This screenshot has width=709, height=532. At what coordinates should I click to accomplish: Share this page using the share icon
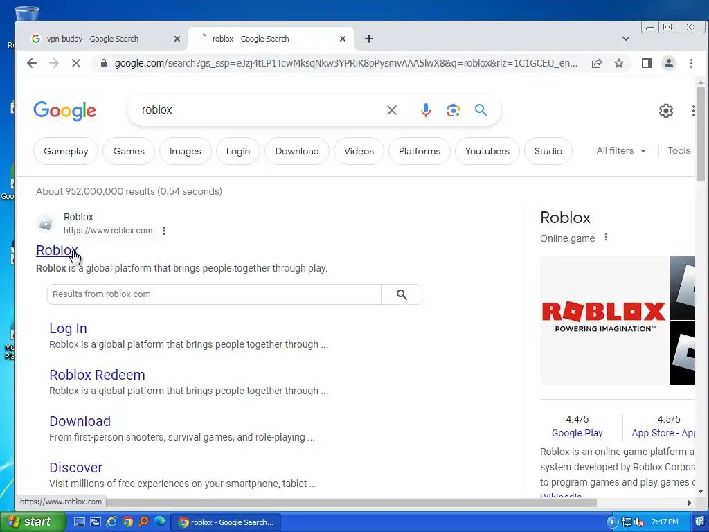click(x=597, y=63)
